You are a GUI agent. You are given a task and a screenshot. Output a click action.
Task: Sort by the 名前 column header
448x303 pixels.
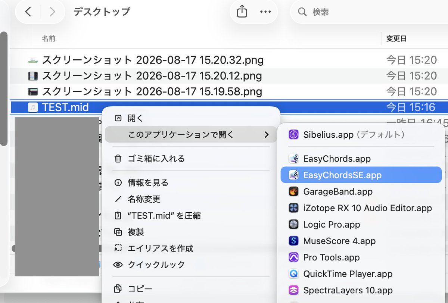click(x=49, y=38)
